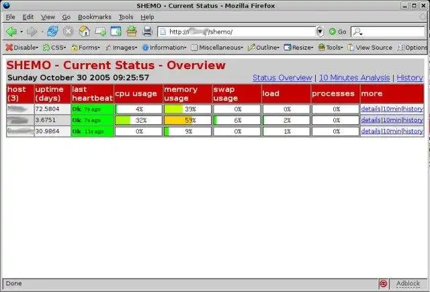Screen dimensions: 430x292
Task: Open the Tools developer toolbar menu
Action: pyautogui.click(x=331, y=48)
